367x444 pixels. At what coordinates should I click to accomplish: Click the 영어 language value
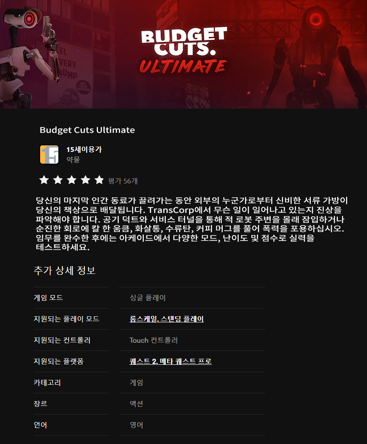tap(136, 425)
